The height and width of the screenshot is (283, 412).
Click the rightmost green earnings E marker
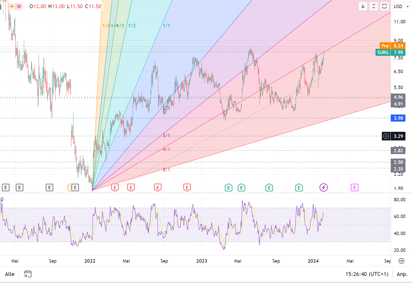tap(299, 188)
